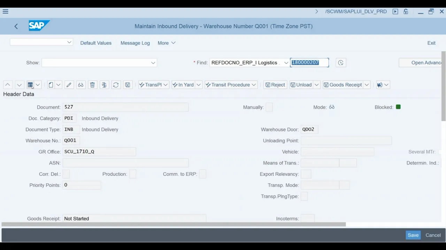Expand the In Yard dropdown arrow
This screenshot has width=446, height=250.
(198, 85)
